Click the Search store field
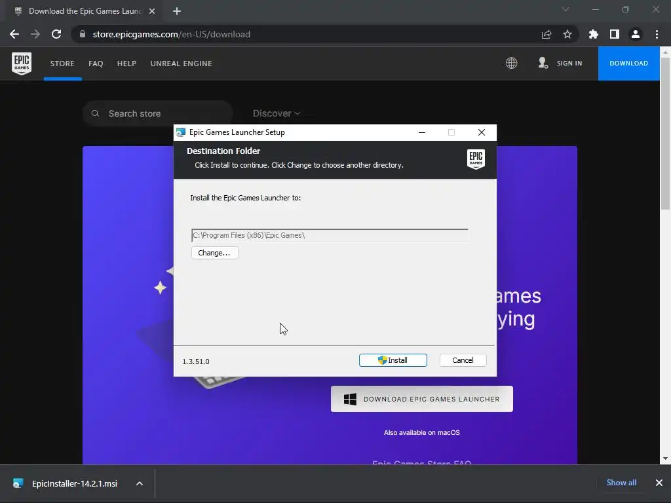Screen dimensions: 671x503 pos(157,113)
